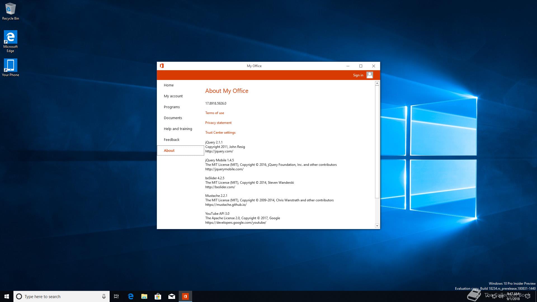Click the Sign in button
This screenshot has width=537, height=302.
tap(358, 75)
